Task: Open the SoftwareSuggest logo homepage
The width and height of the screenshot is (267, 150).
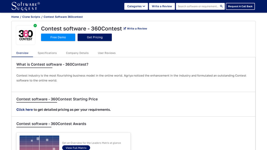Action: pyautogui.click(x=25, y=6)
